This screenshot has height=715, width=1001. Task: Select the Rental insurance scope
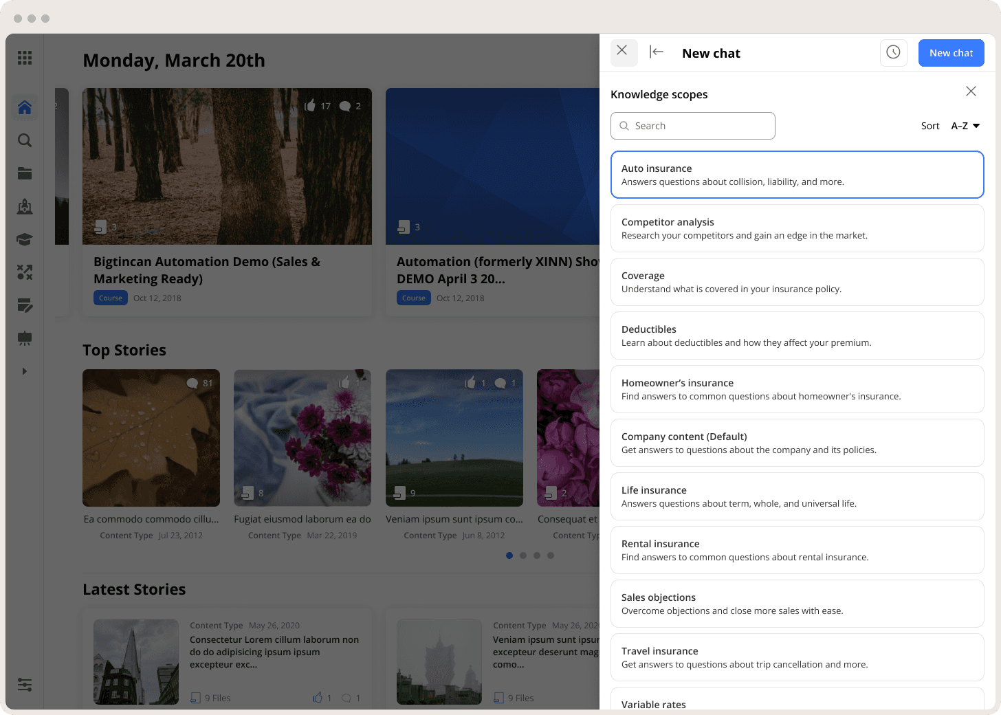(797, 550)
